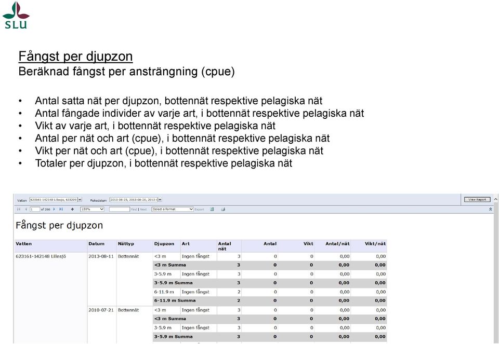This screenshot has height=344, width=499.
Task: Open the 150% zoom dropdown
Action: (93, 209)
